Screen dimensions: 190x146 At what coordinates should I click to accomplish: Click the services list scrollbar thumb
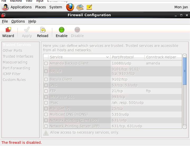(185, 71)
